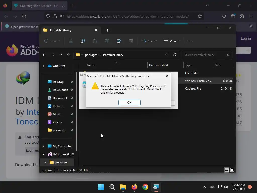This screenshot has width=257, height=193.
Task: Expand the OneDrive tree node
Action: 43,66
